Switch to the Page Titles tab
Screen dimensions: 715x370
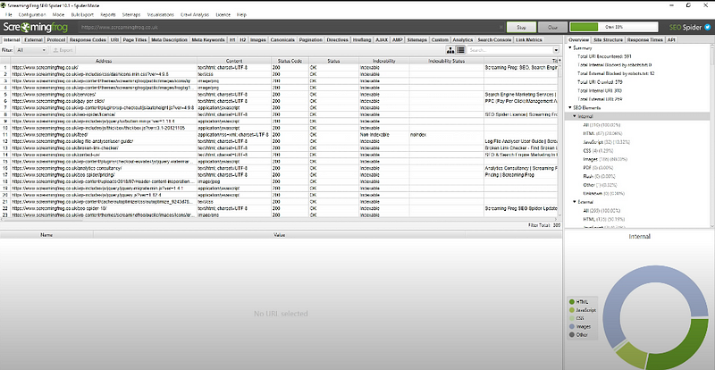pos(135,40)
